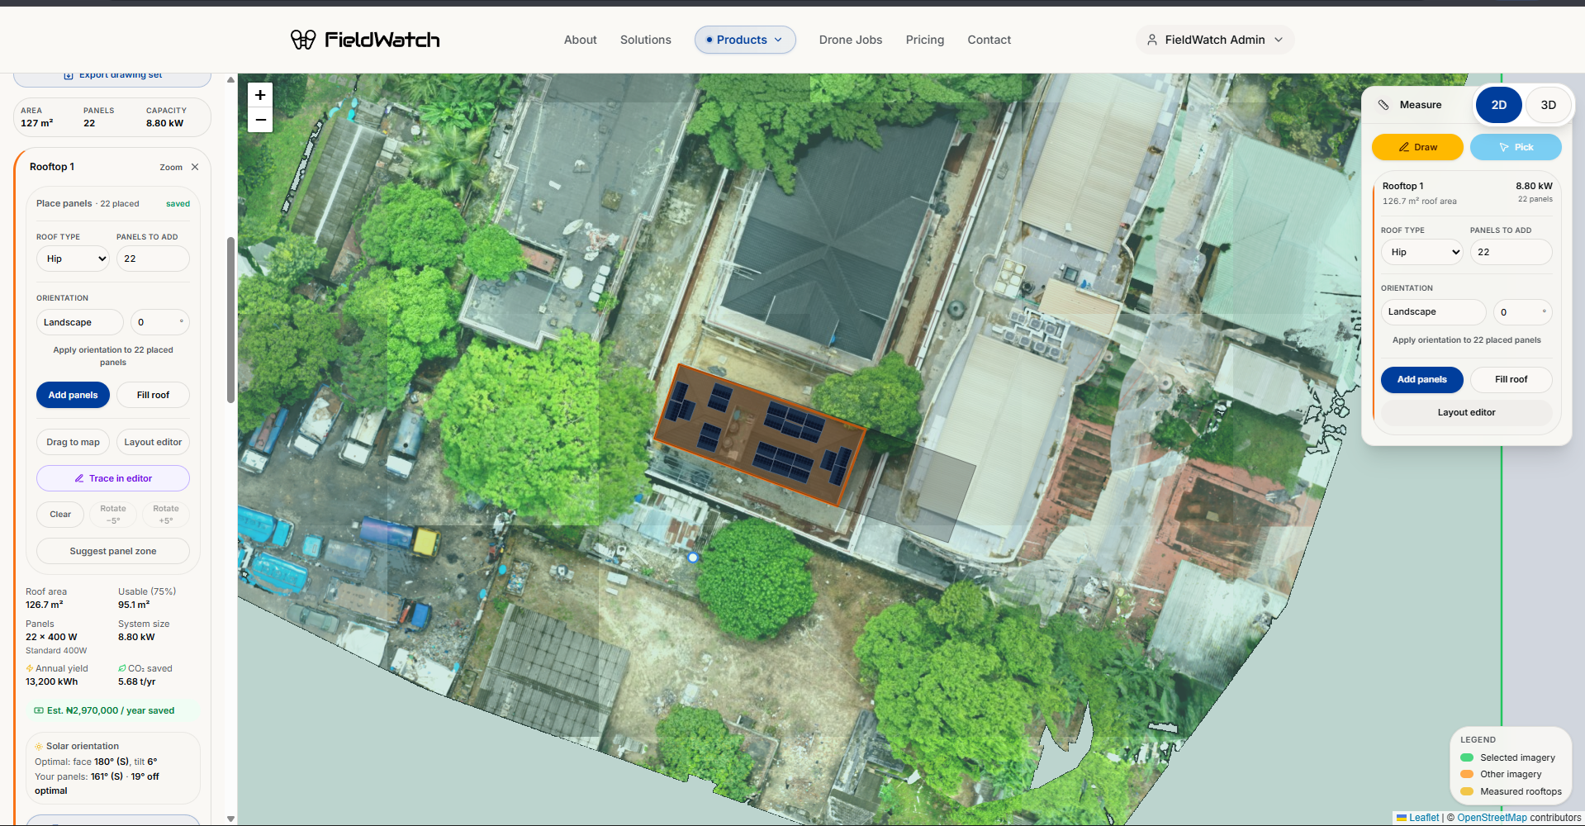Screen dimensions: 1585x826
Task: Open Leaflet attribution link
Action: (1423, 818)
